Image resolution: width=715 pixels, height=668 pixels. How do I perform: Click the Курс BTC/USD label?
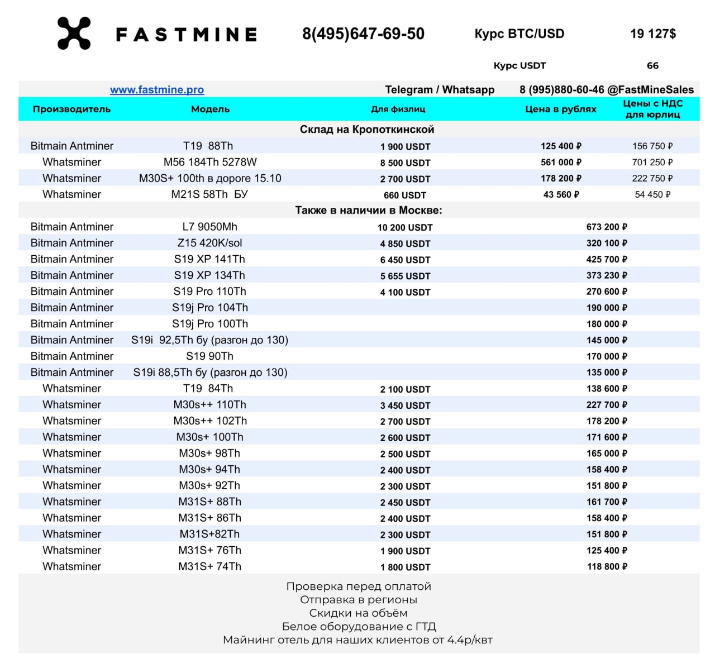519,34
